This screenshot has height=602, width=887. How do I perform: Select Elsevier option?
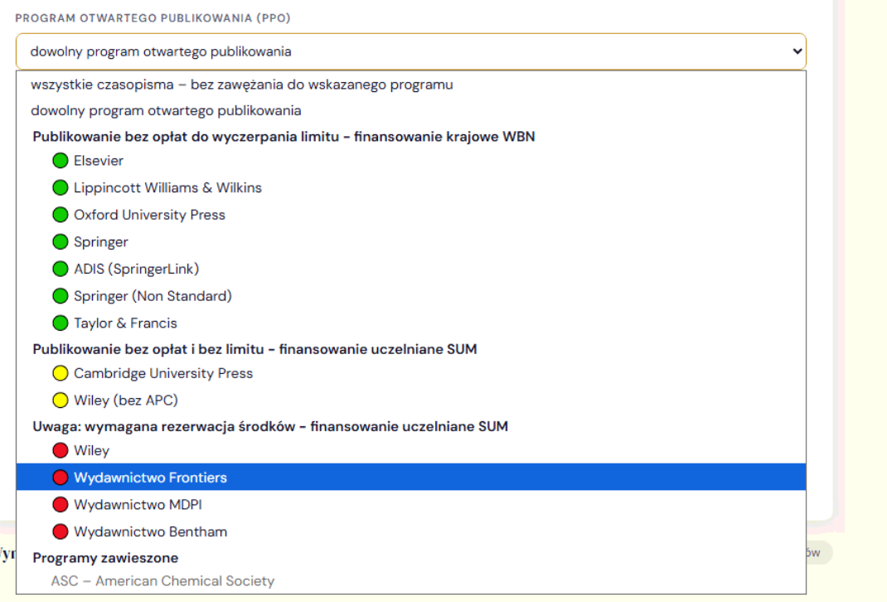(411, 161)
